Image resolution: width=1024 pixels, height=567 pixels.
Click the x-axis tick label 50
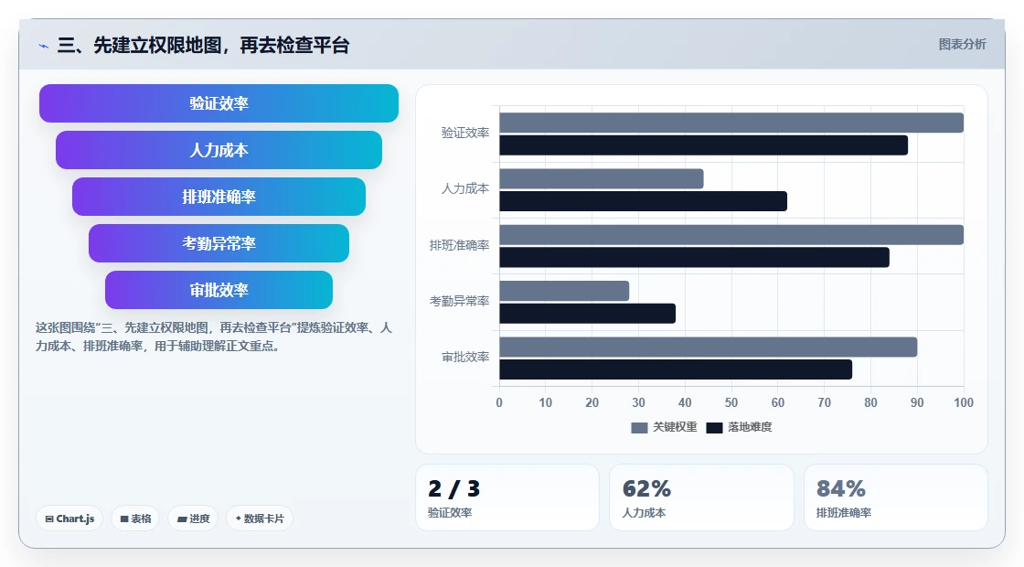[x=731, y=403]
